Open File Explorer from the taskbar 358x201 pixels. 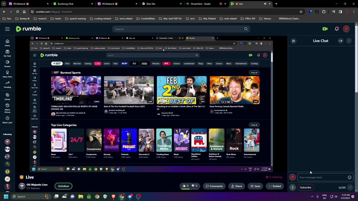tap(81, 197)
